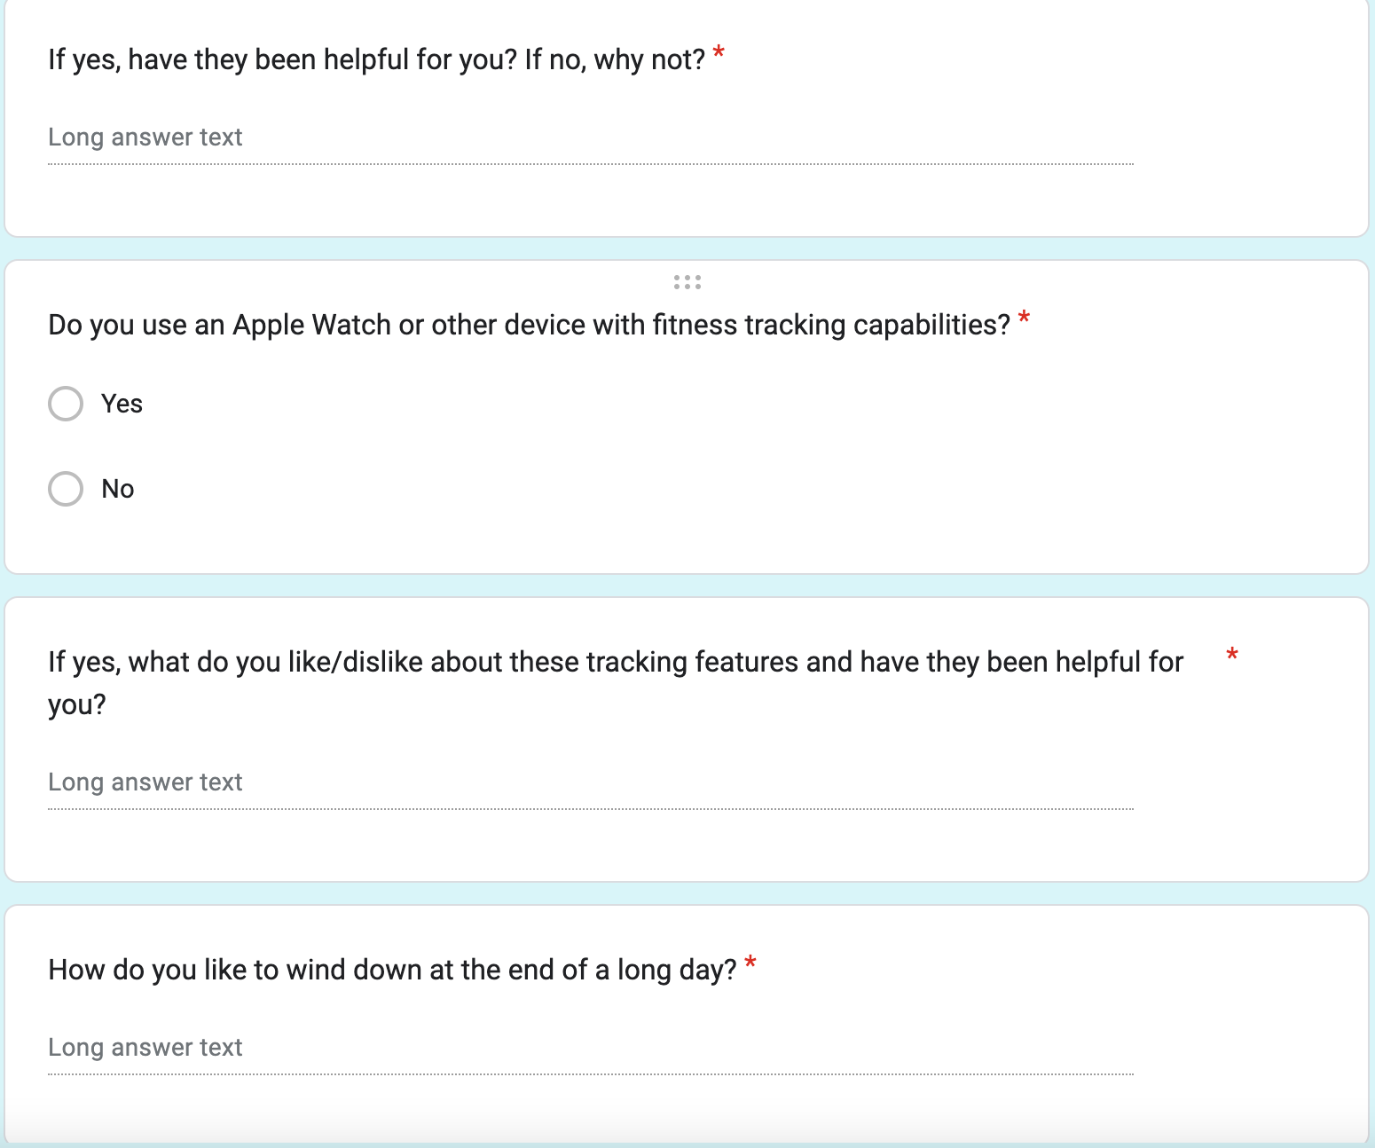
Task: Grab the six-dot drag handle on the Apple Watch question
Action: [x=687, y=282]
